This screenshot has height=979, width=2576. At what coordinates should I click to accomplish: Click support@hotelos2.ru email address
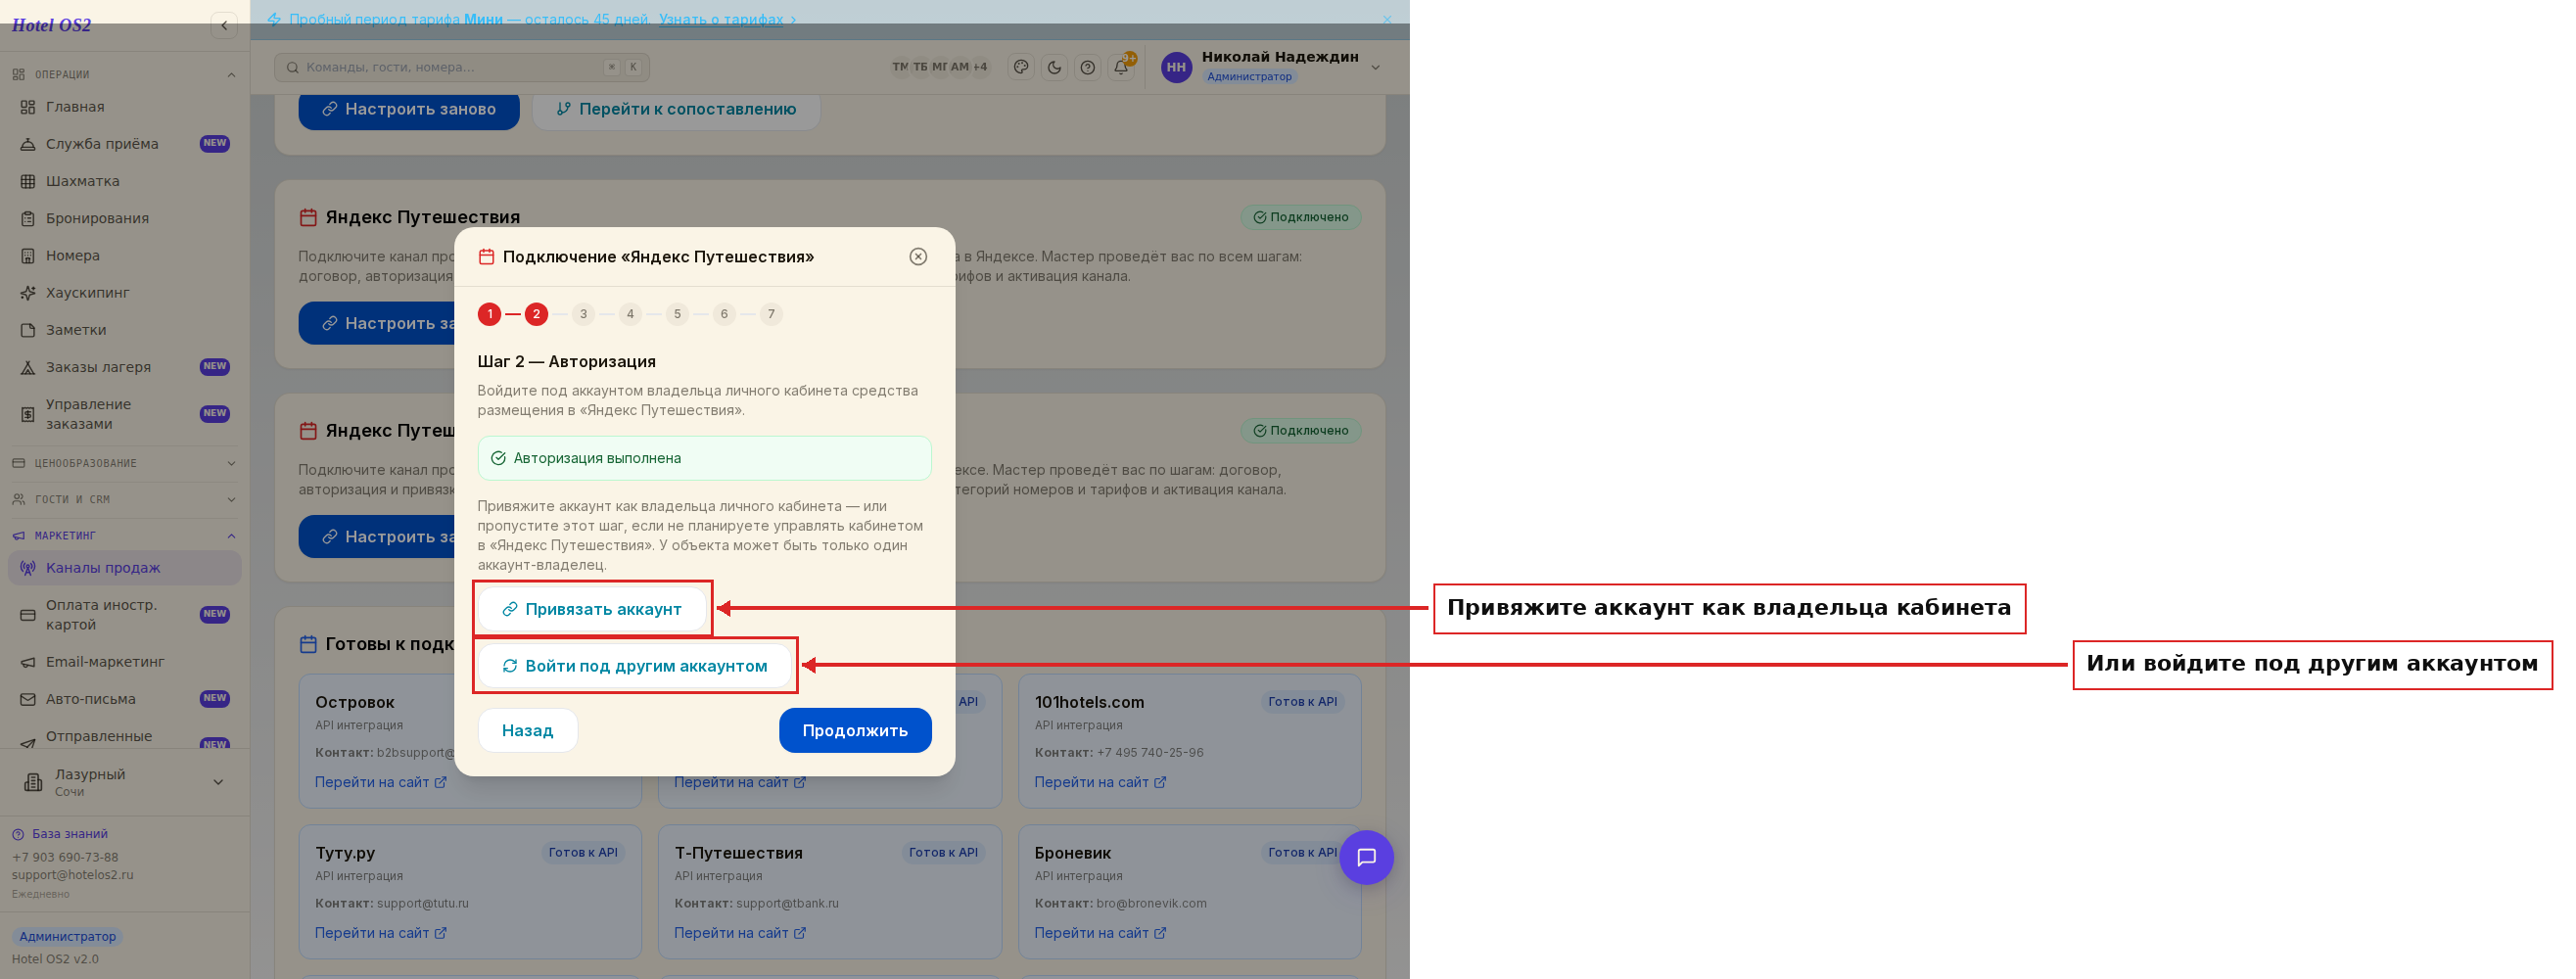coord(72,875)
